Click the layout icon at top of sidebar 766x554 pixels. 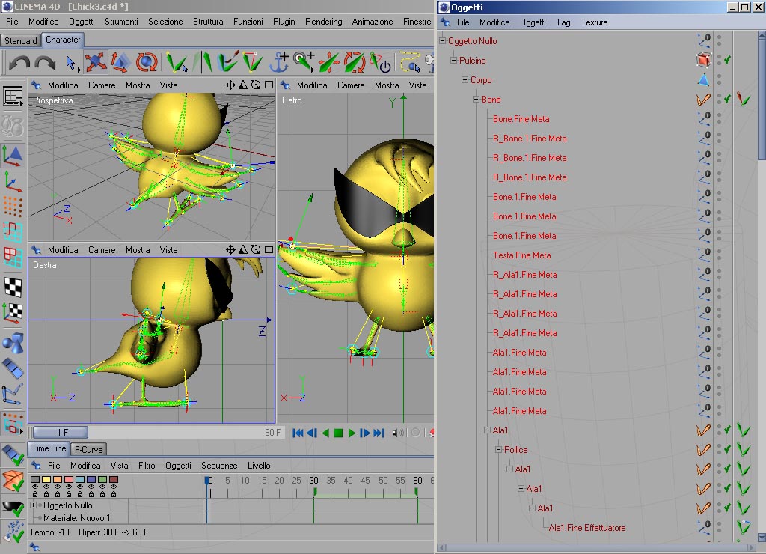coord(13,97)
